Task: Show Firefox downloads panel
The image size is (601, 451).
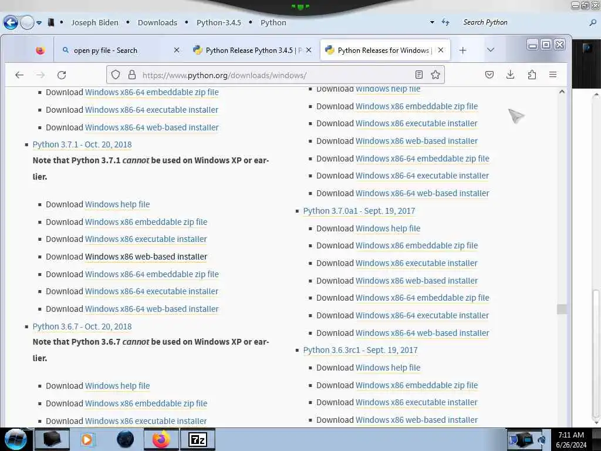Action: (x=510, y=75)
